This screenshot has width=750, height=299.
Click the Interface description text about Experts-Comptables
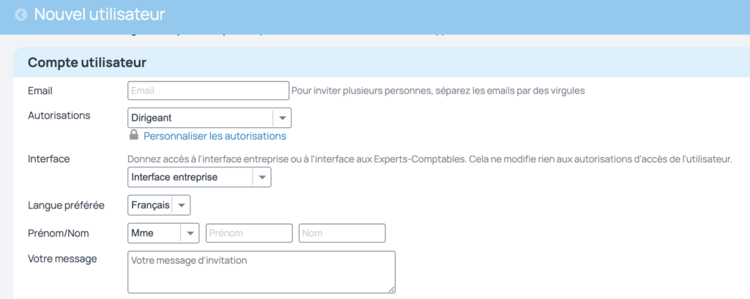coord(430,159)
